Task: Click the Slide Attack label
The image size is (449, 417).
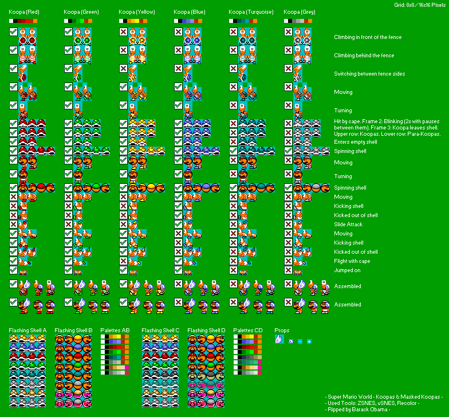Action: point(348,225)
